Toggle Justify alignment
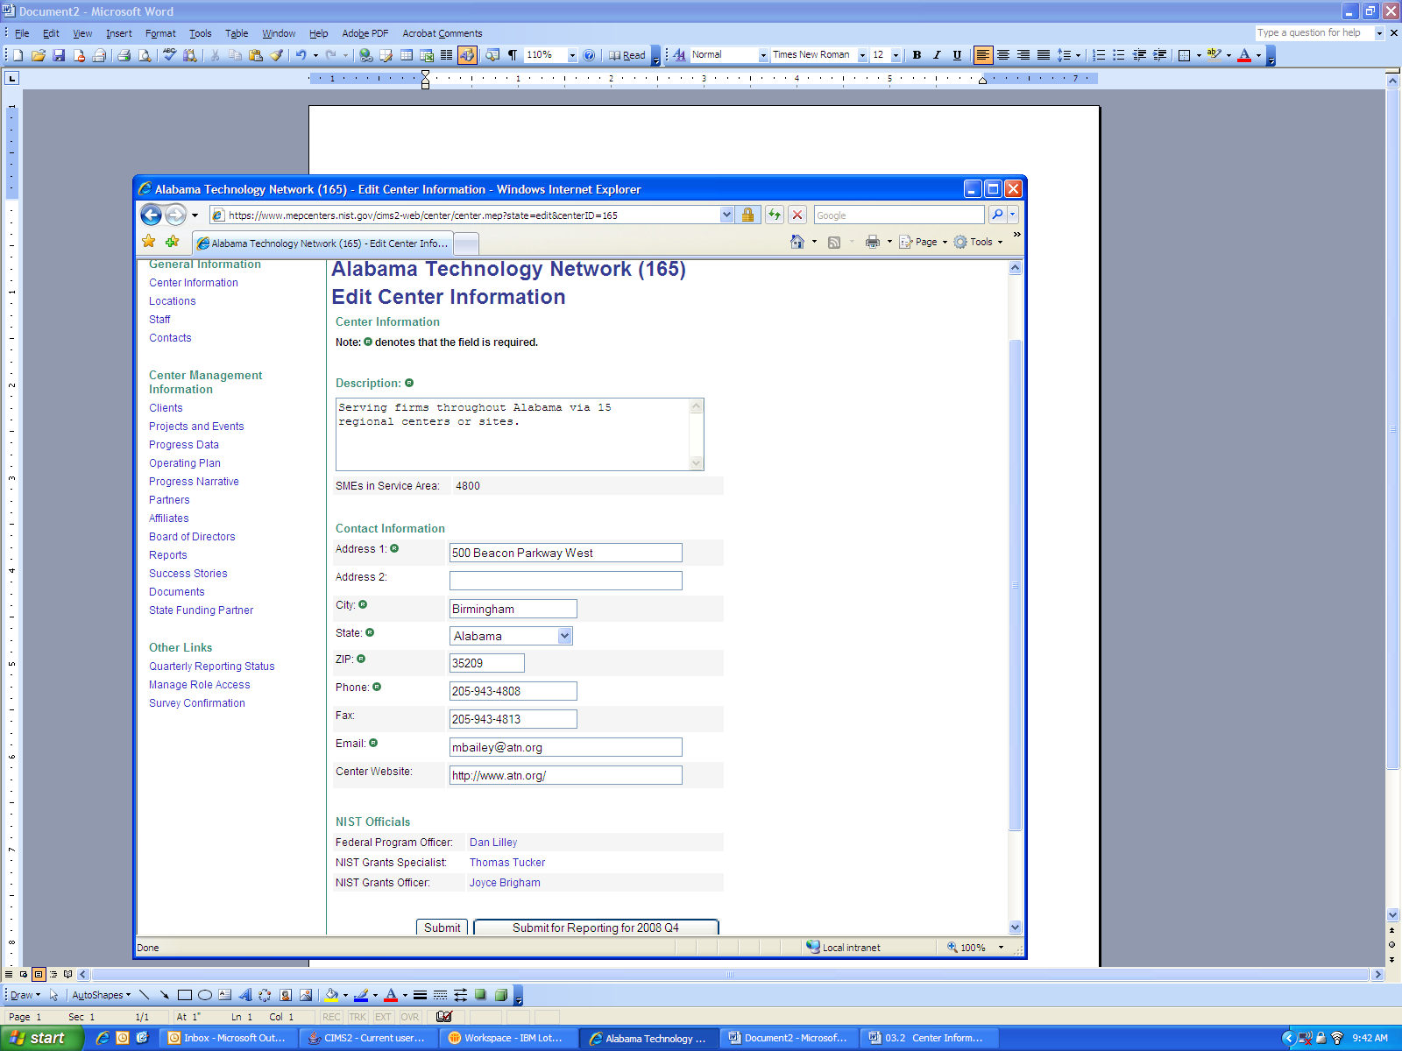 (1044, 54)
